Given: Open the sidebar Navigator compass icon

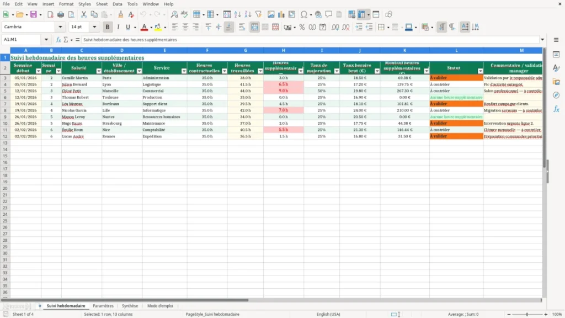Looking at the screenshot, I should click(556, 95).
